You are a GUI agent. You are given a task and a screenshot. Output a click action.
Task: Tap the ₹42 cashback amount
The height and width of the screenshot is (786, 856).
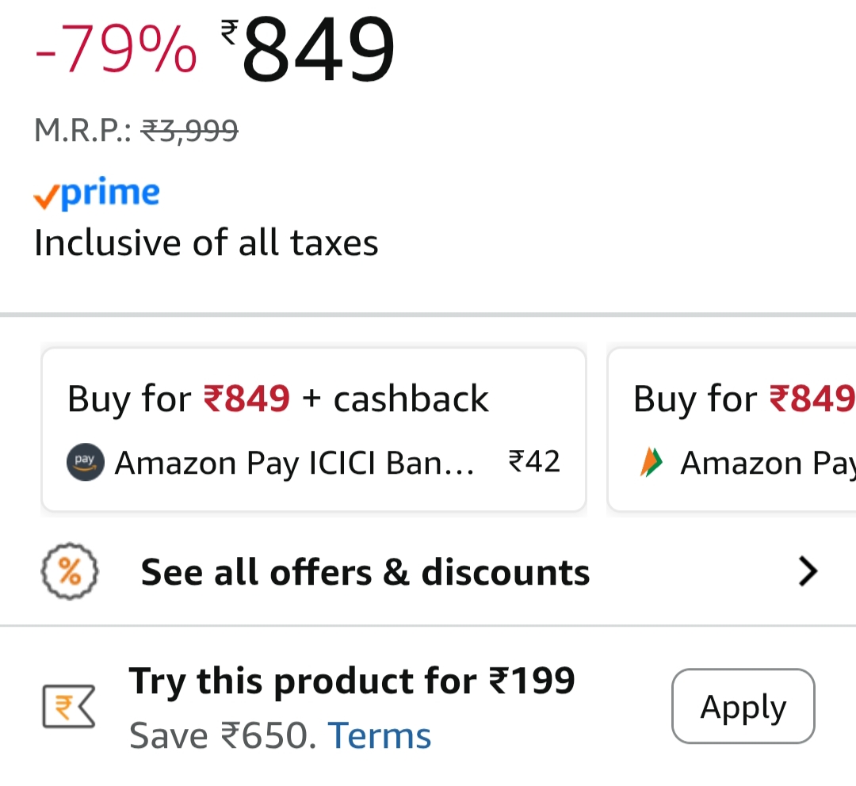point(534,462)
